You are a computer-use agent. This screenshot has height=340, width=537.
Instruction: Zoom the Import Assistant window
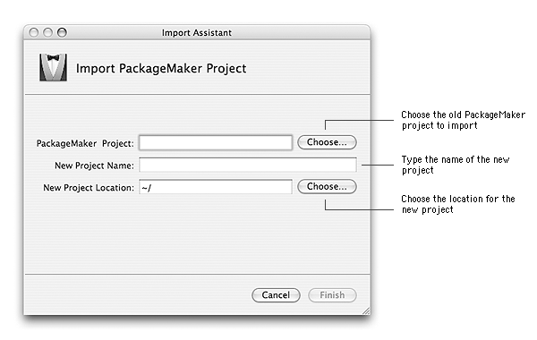62,32
